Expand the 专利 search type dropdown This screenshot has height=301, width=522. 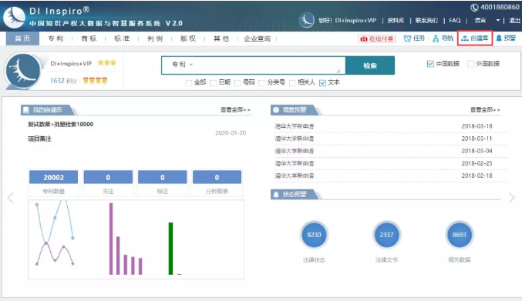tap(182, 64)
